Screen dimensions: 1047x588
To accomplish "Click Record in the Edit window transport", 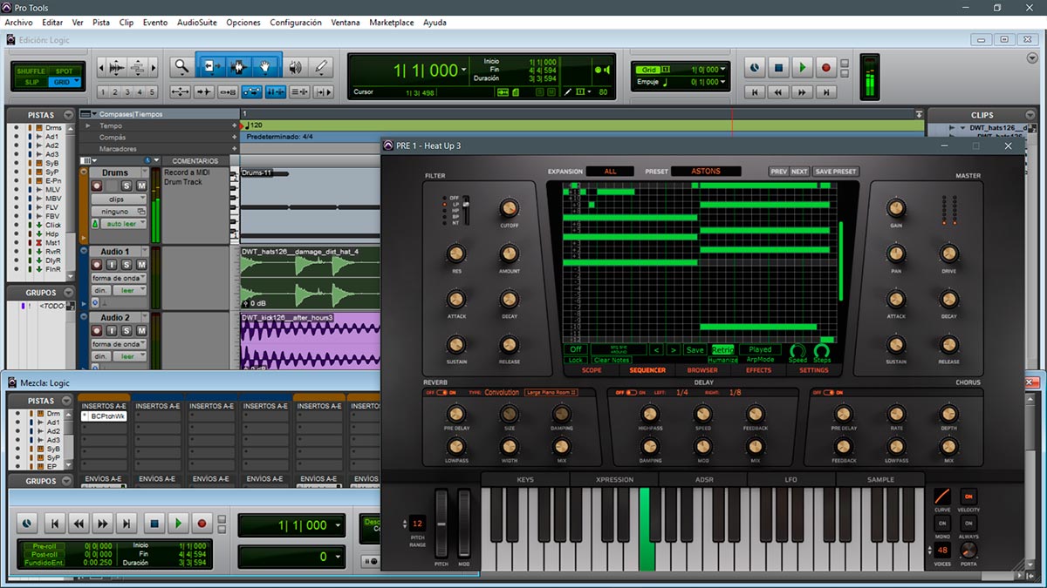I will pyautogui.click(x=825, y=66).
